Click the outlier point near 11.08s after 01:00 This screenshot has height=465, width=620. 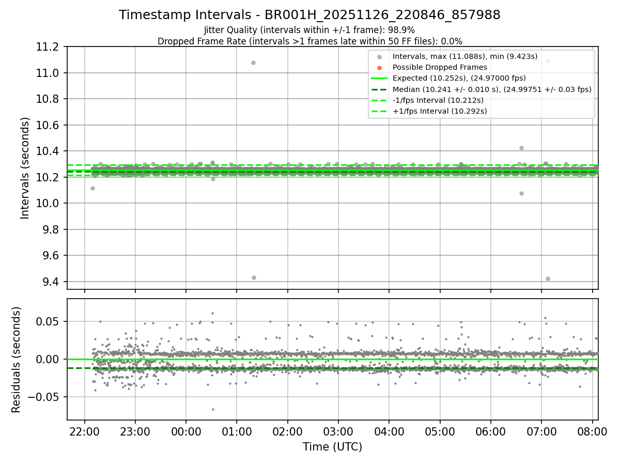[253, 63]
